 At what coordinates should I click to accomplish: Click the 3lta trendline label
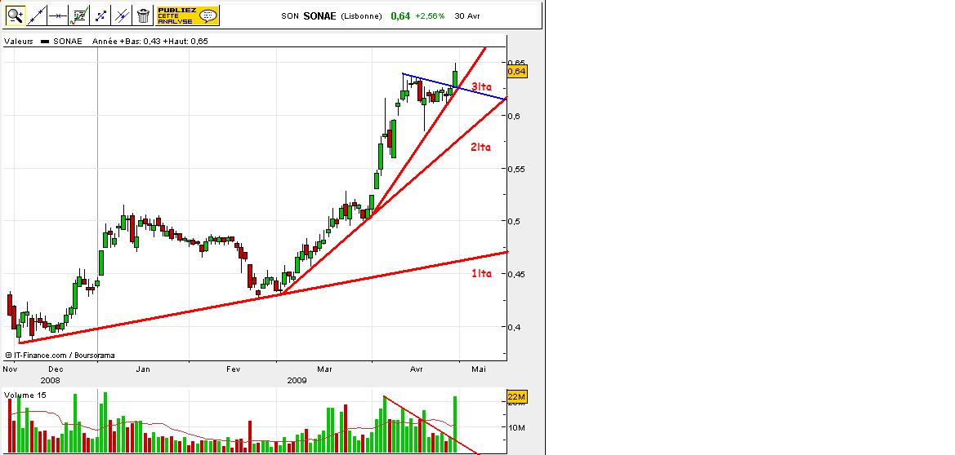click(x=481, y=87)
